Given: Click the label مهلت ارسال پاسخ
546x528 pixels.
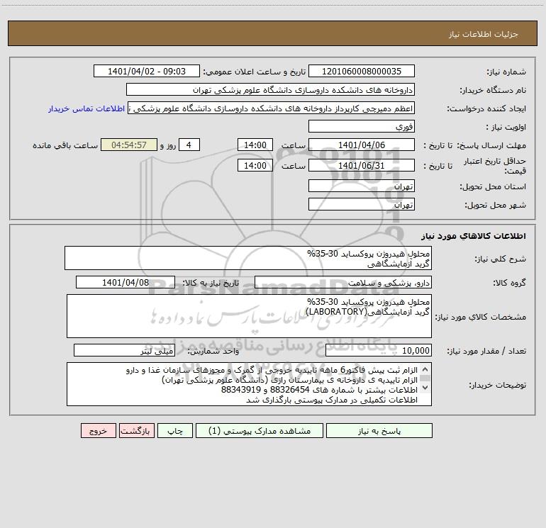Looking at the screenshot, I should [x=491, y=145].
